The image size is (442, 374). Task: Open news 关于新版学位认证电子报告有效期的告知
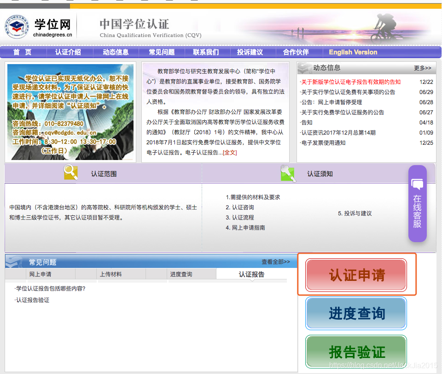(x=351, y=82)
